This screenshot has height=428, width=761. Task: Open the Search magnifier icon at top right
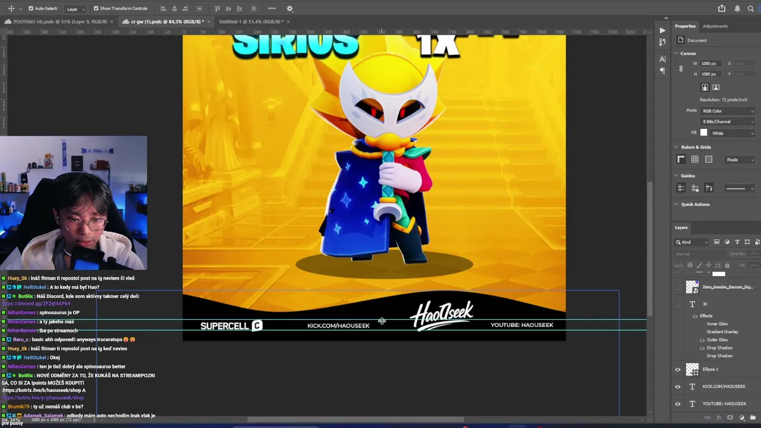[751, 8]
